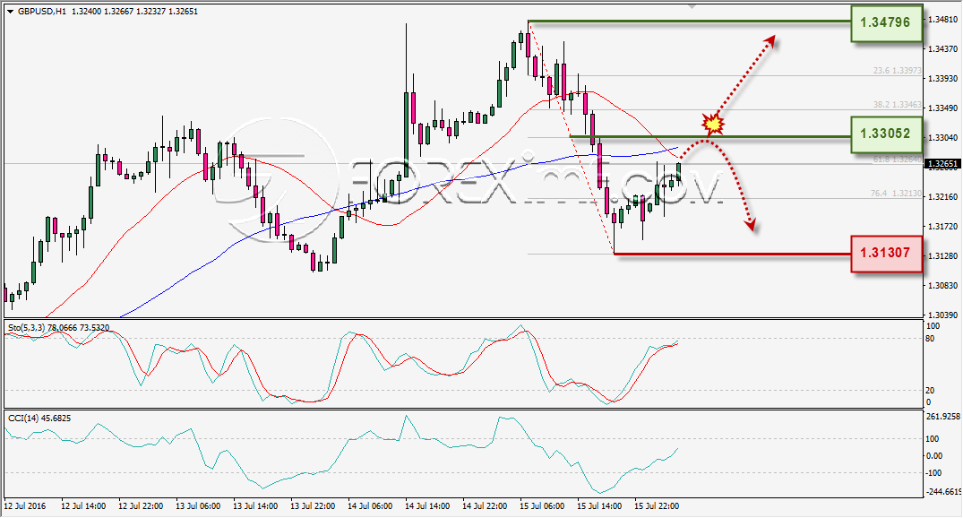Image resolution: width=963 pixels, height=518 pixels.
Task: Click the 80 level on the Stochastic scale
Action: point(930,339)
